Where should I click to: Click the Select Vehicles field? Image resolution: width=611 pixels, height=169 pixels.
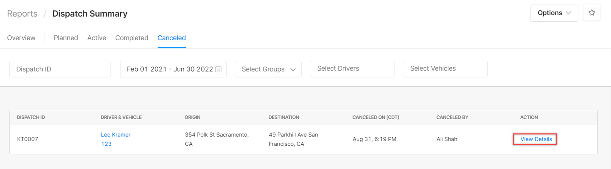[446, 69]
